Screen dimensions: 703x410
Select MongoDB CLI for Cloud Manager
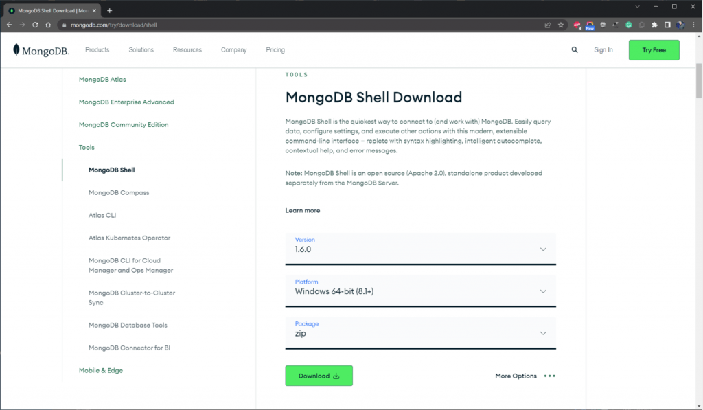(131, 265)
